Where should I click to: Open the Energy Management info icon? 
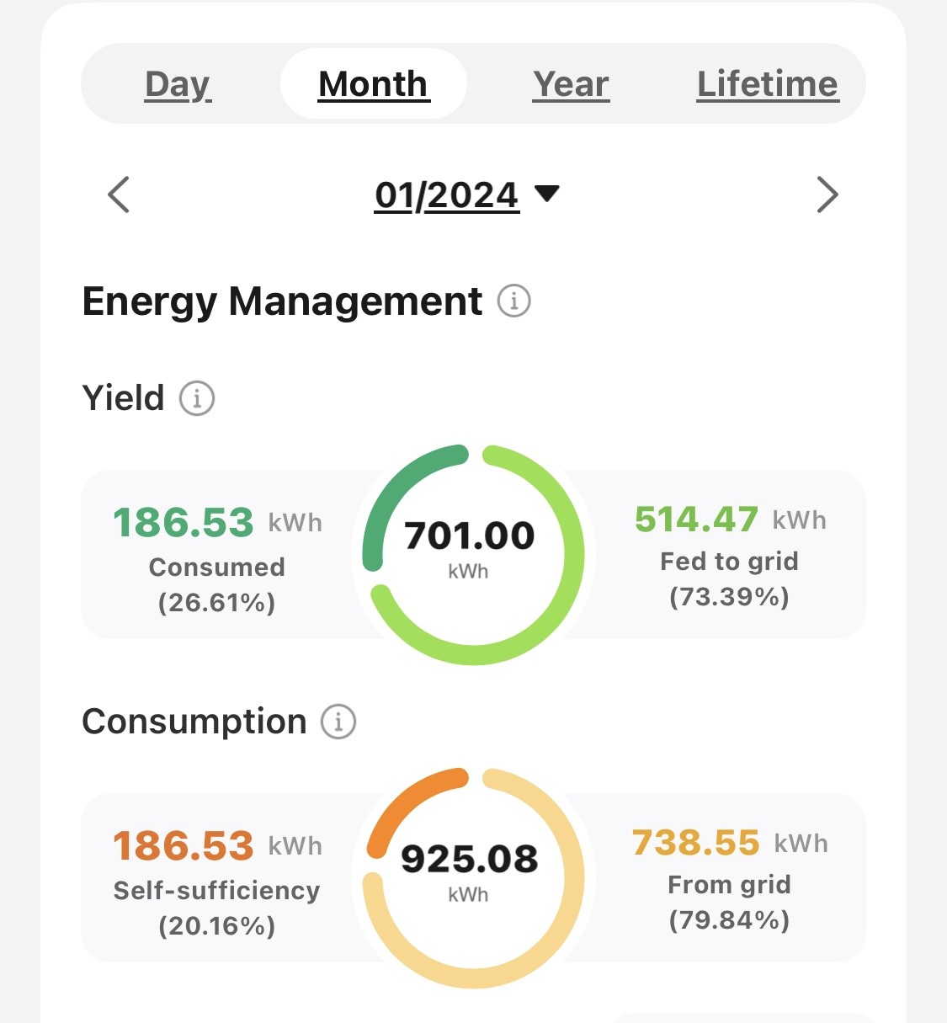point(513,301)
